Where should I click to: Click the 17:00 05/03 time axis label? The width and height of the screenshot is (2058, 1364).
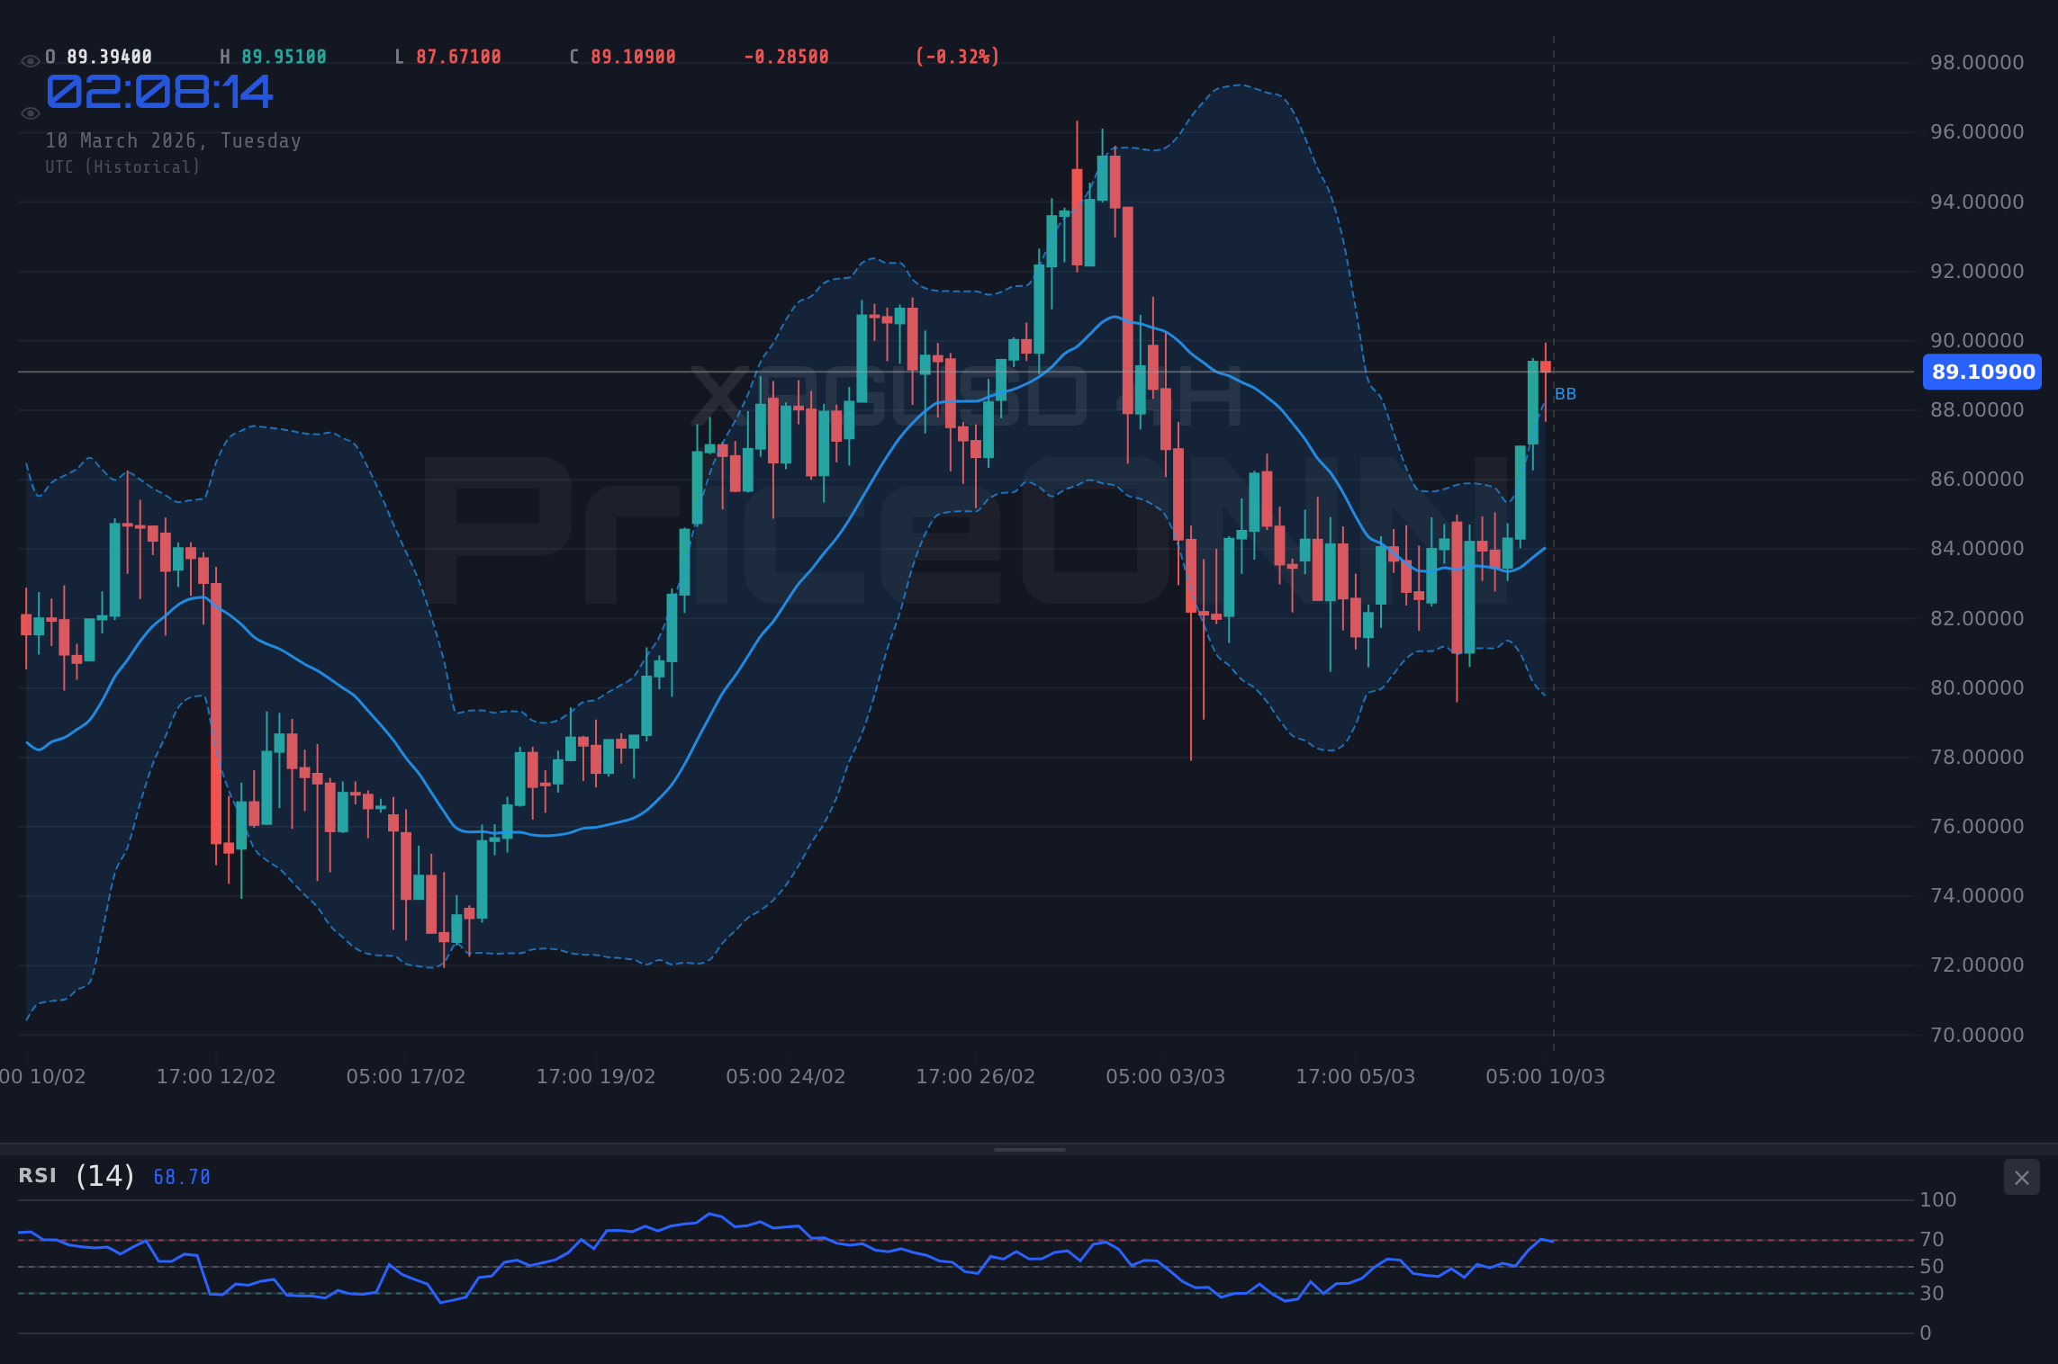click(x=1356, y=1077)
